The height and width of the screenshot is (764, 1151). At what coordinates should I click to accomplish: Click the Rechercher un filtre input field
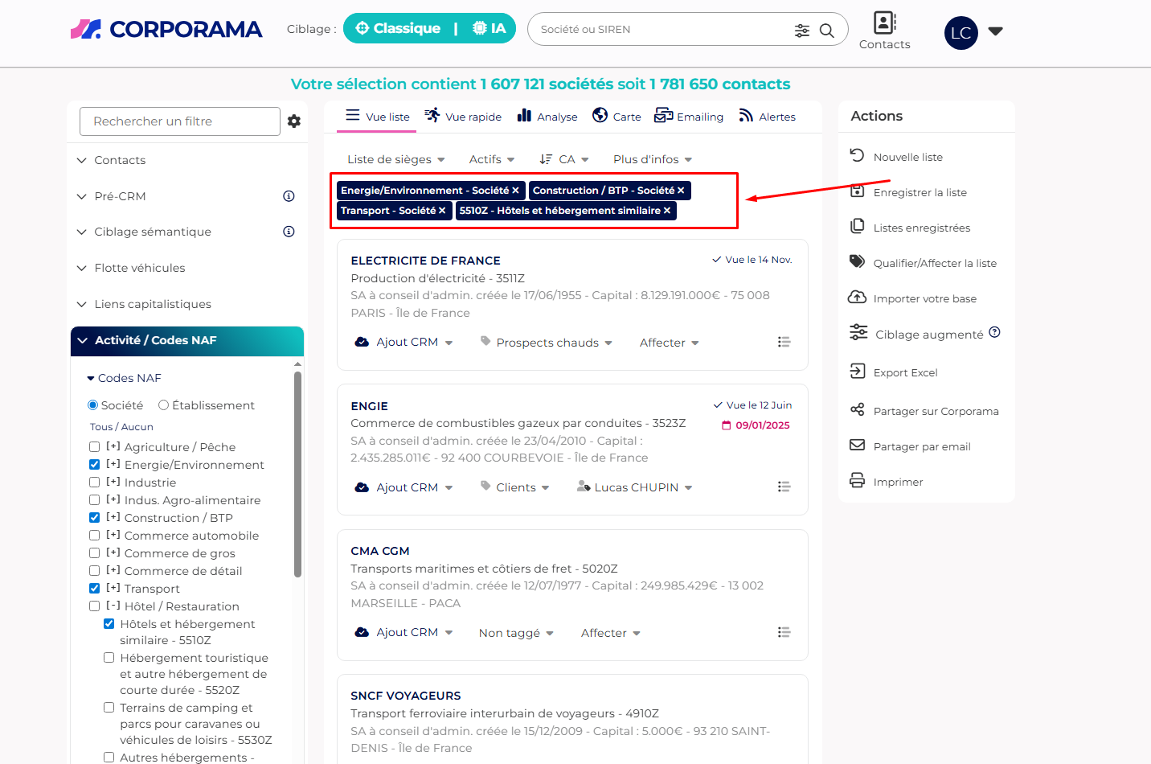point(179,121)
